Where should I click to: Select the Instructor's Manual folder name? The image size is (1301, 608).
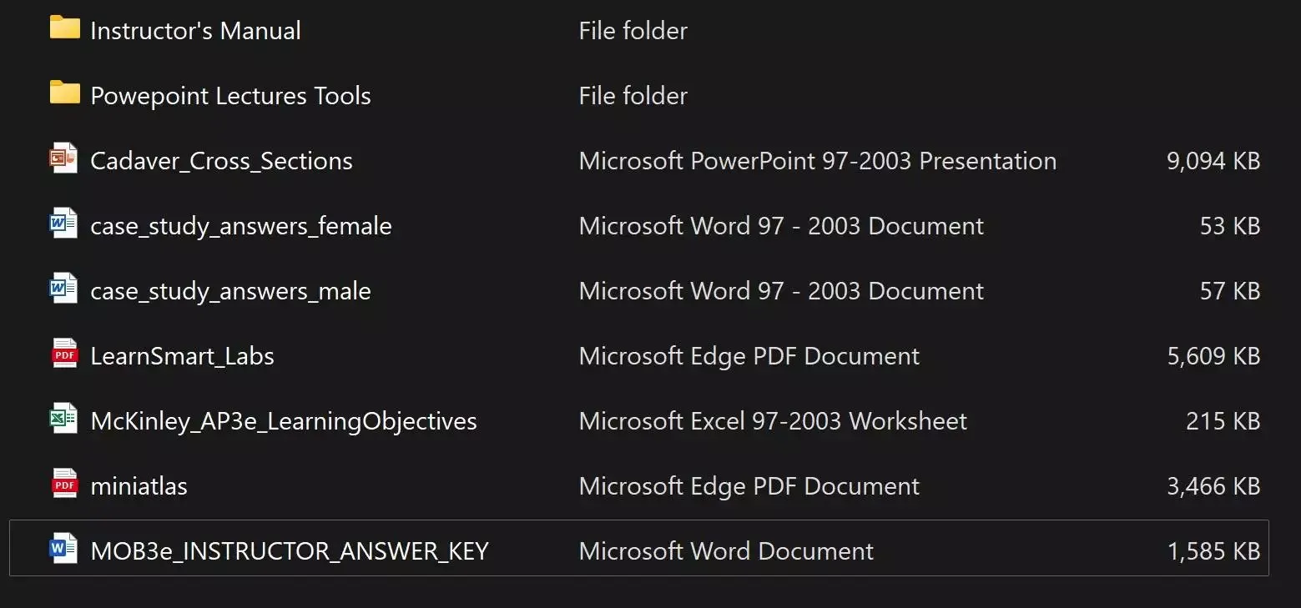(x=195, y=31)
